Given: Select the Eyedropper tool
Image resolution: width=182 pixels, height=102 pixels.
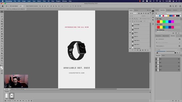Looking at the screenshot, I should [x=2, y=26].
